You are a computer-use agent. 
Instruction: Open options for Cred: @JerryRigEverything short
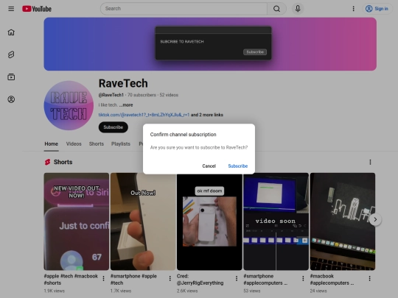pos(237,278)
